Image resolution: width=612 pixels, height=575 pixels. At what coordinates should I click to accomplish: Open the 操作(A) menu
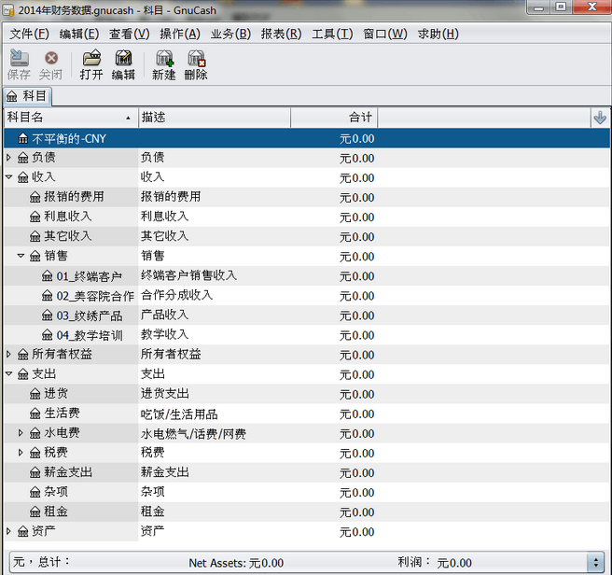pos(180,34)
